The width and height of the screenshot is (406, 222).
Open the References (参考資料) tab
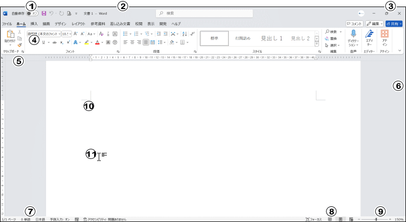coord(98,24)
